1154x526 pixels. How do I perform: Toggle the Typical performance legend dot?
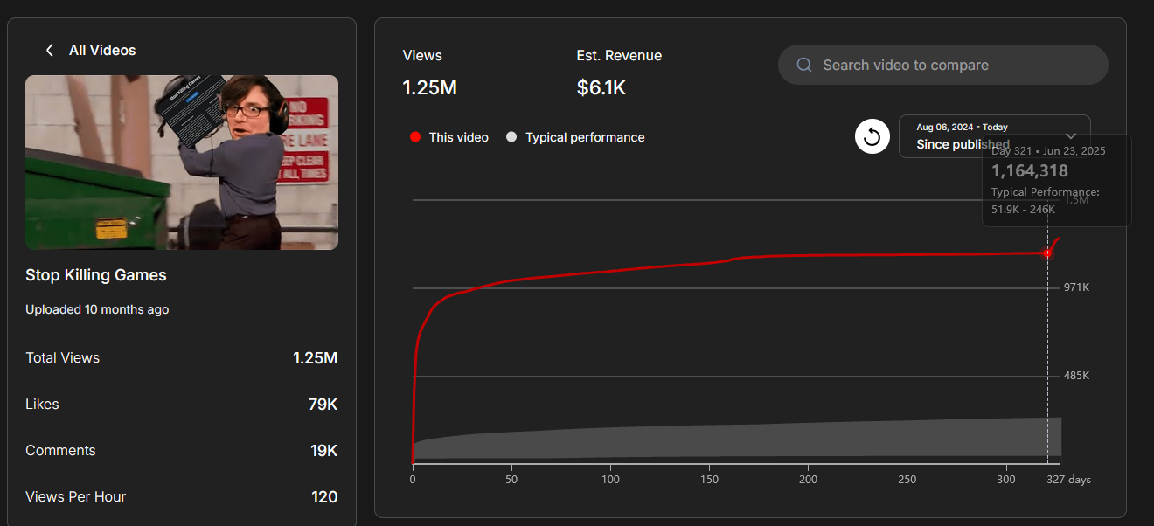point(511,137)
